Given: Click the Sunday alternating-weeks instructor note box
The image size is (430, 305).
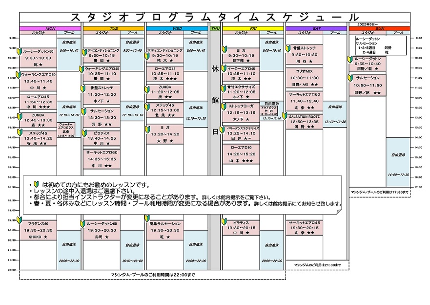Looking at the screenshot, I should [381, 45].
